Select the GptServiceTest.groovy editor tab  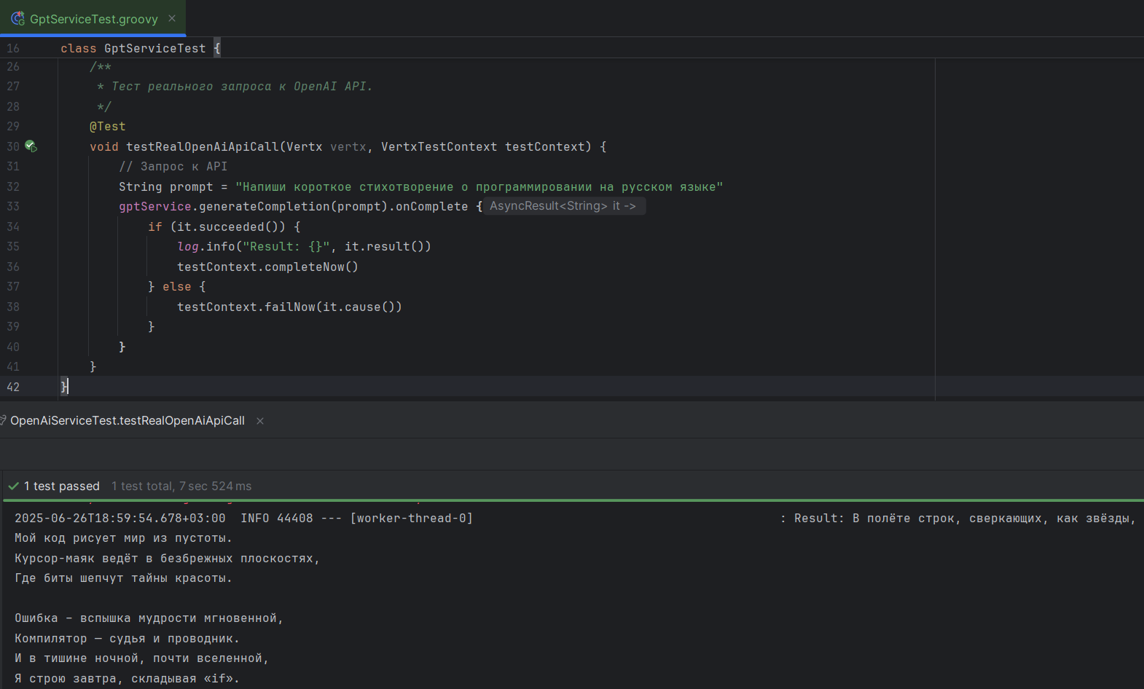93,18
